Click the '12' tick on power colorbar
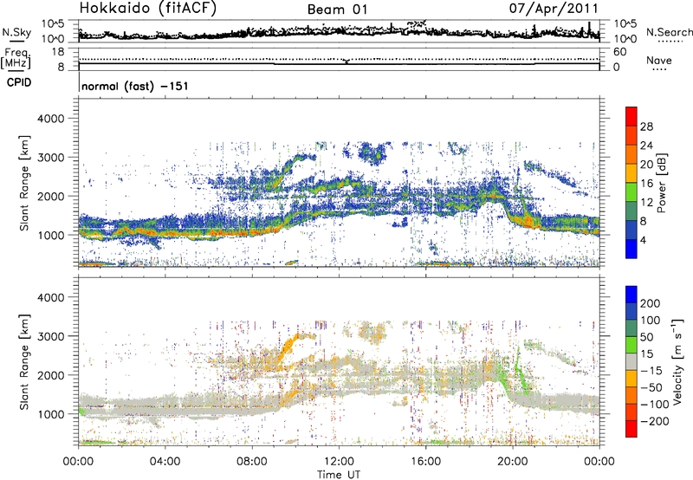Image resolution: width=693 pixels, height=480 pixels. coord(646,203)
